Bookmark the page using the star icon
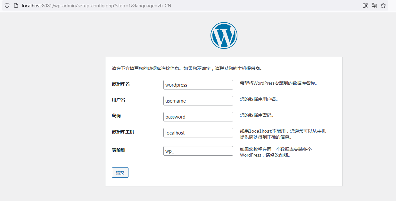The image size is (396, 201). tap(383, 5)
